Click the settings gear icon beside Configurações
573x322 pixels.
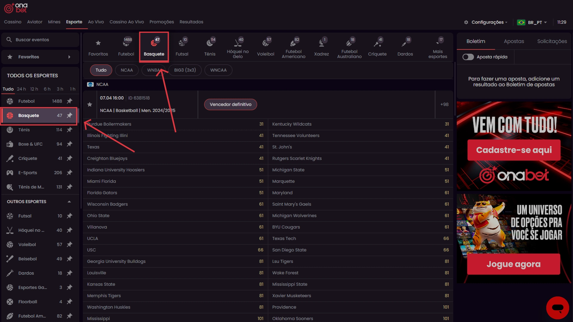[x=466, y=22]
